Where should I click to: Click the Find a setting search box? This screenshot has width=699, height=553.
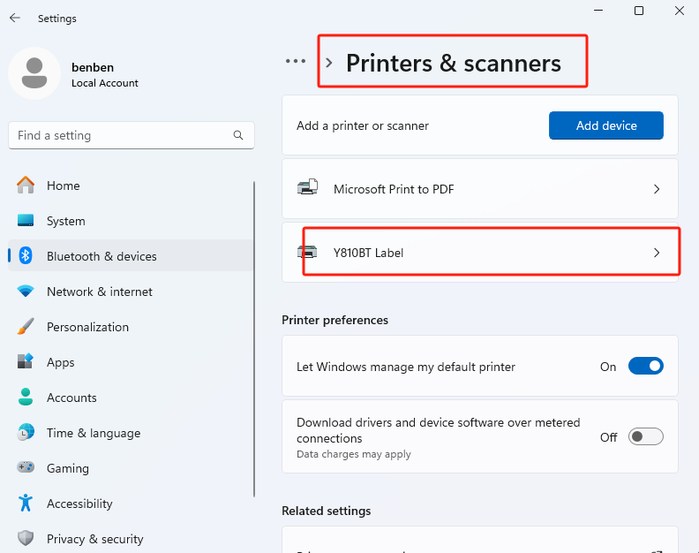(131, 135)
